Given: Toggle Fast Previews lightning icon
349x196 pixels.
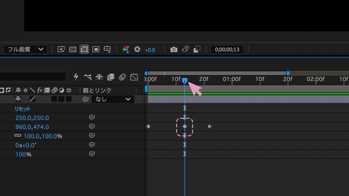Looking at the screenshot, I should coord(61,49).
